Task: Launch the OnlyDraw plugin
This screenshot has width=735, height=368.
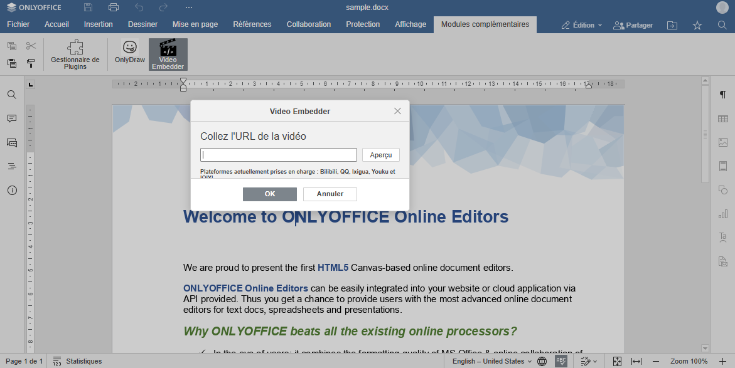Action: coord(130,51)
